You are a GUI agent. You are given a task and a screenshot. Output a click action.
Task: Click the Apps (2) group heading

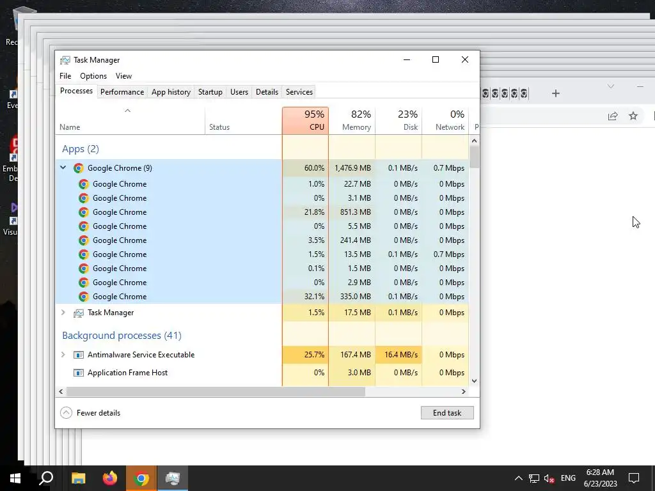coord(81,148)
